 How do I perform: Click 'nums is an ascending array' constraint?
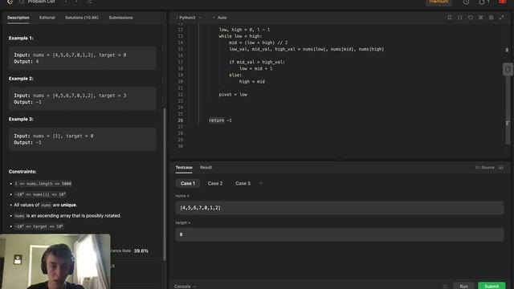pos(67,216)
